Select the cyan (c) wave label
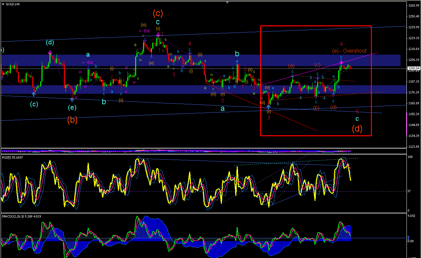This screenshot has width=421, height=258. (x=34, y=104)
